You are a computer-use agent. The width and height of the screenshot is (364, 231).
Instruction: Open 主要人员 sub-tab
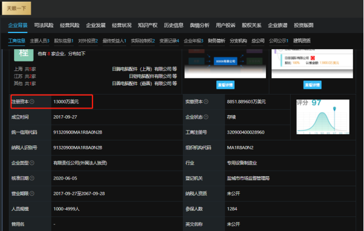(40, 41)
